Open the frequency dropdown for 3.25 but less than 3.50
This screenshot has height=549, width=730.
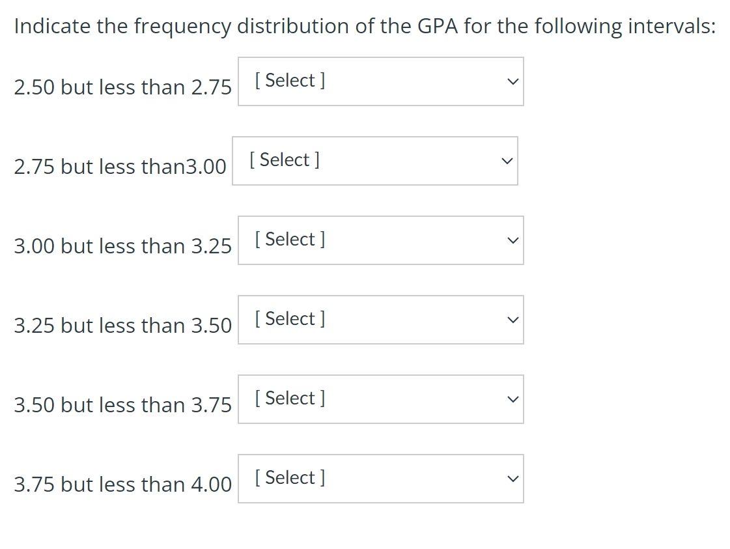[381, 319]
